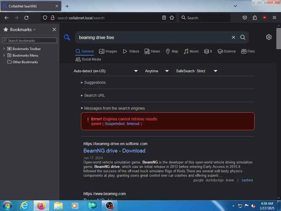The width and height of the screenshot is (281, 211).
Task: Go back to previous page
Action: (x=7, y=18)
